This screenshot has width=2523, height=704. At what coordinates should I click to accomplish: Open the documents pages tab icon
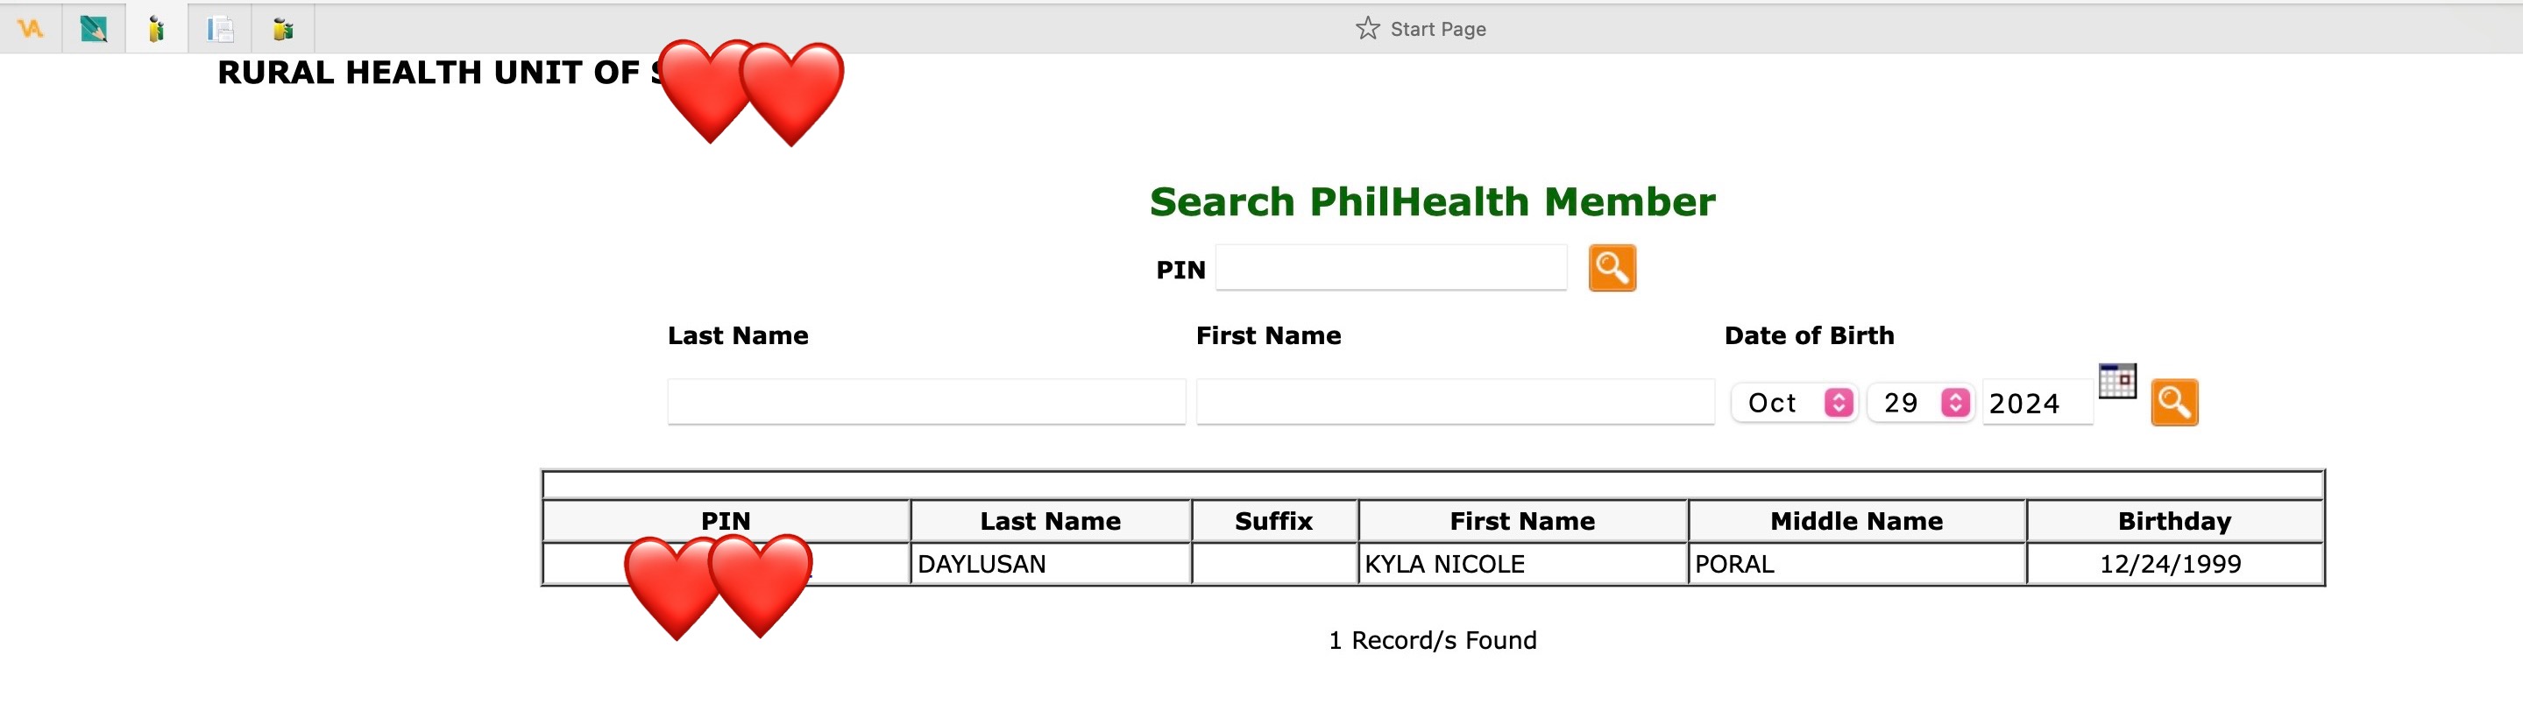(219, 30)
